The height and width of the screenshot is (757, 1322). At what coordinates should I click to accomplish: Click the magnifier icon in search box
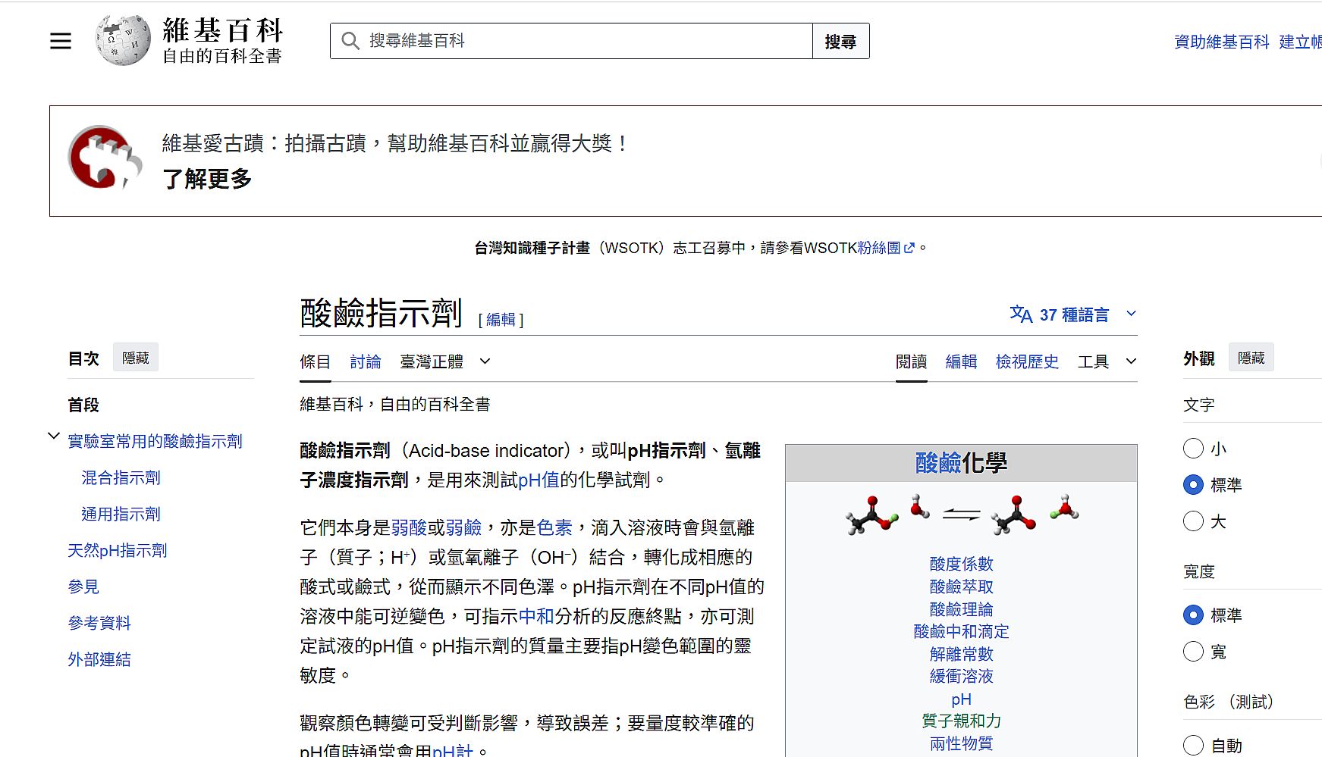point(350,41)
